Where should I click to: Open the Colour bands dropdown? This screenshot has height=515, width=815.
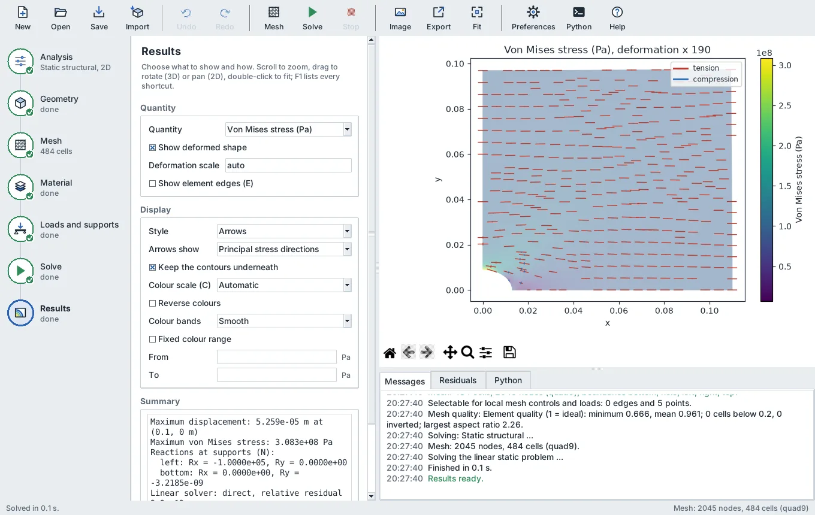pos(284,321)
